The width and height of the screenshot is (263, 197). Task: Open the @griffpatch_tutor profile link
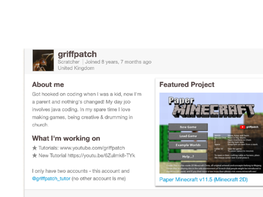coord(51,178)
